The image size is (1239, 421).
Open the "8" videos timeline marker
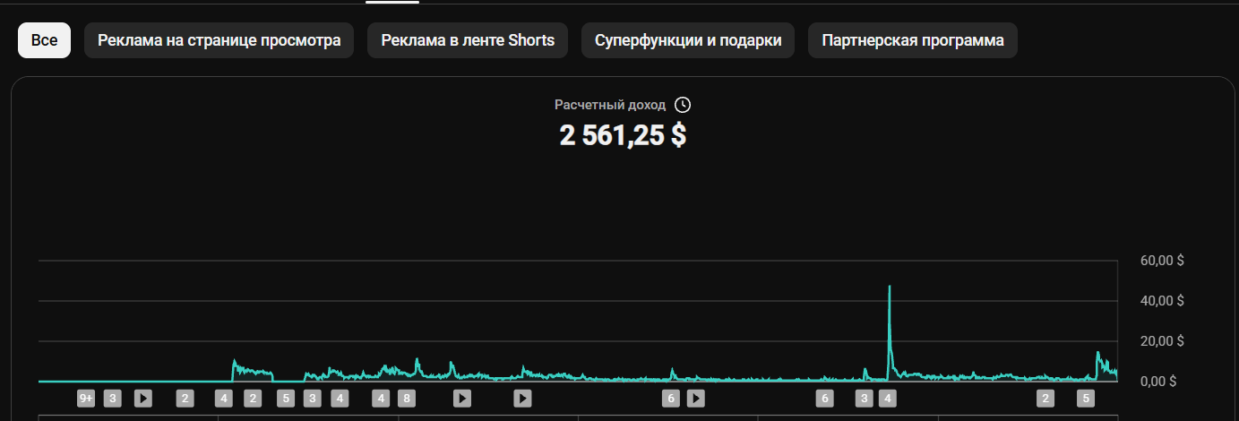click(406, 399)
